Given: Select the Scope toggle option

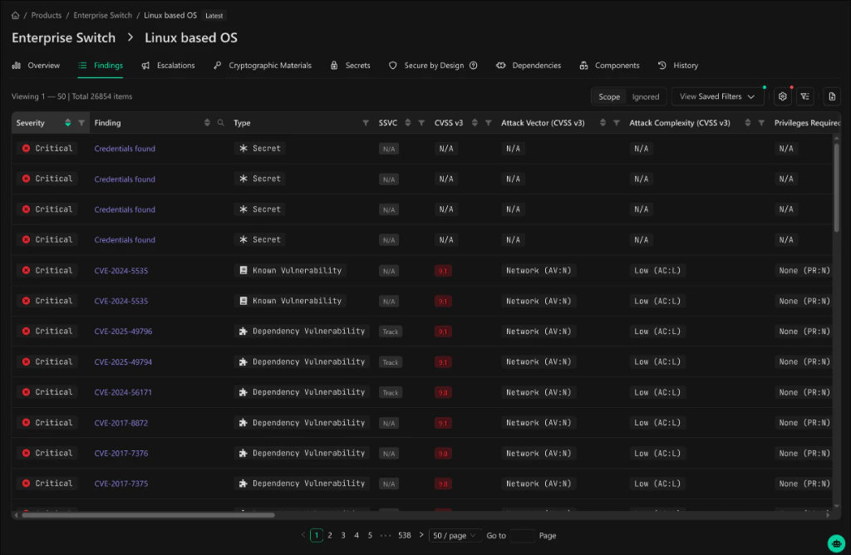Looking at the screenshot, I should [609, 96].
